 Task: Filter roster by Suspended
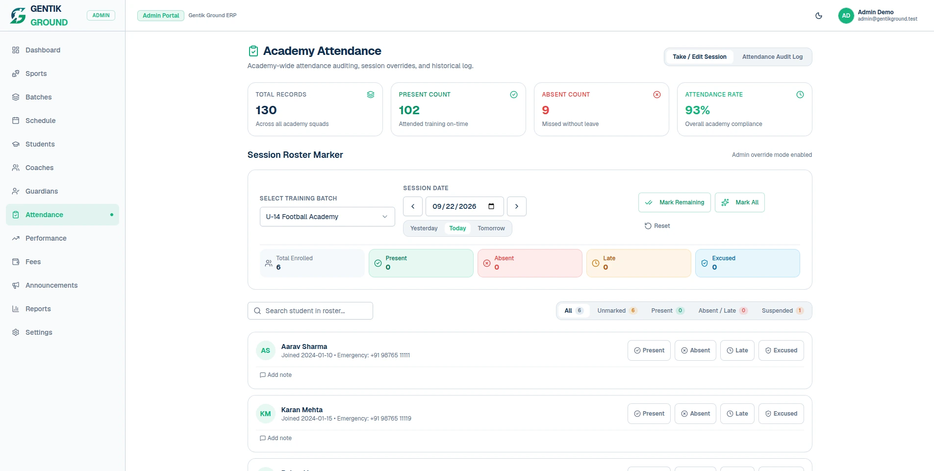pos(783,311)
